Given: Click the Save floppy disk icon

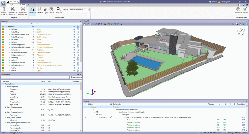Looking at the screenshot, I should [x=8, y=2].
